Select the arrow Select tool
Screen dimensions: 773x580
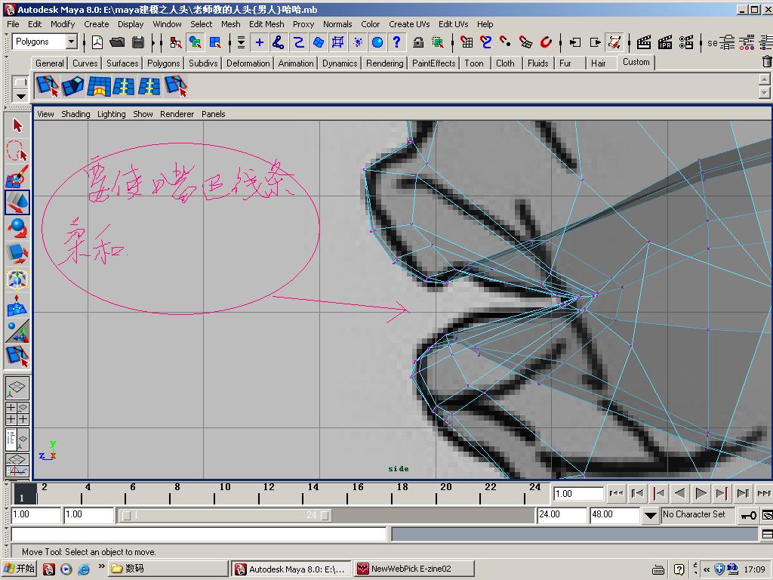pos(17,126)
